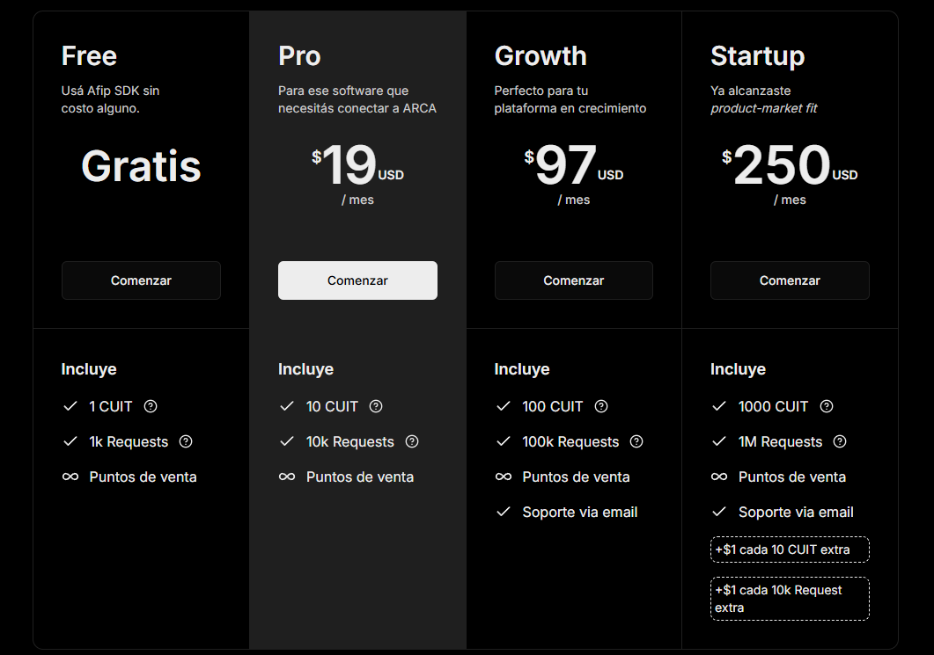Click the $19 USD Pro price
934x655 pixels.
[x=357, y=165]
